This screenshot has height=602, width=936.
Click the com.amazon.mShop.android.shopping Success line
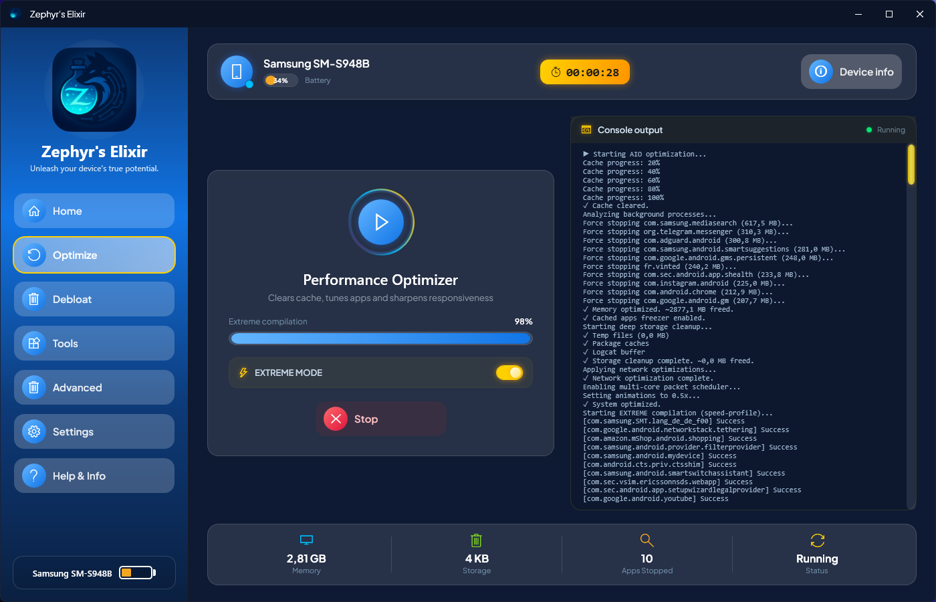pyautogui.click(x=670, y=439)
